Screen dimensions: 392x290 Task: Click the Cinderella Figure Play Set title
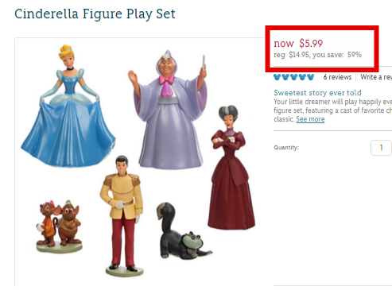(x=95, y=14)
